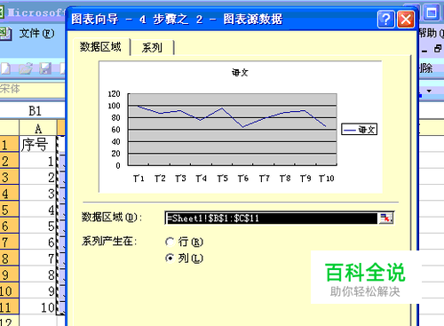The height and width of the screenshot is (326, 444).
Task: Click the New document toolbar icon
Action: 5,68
